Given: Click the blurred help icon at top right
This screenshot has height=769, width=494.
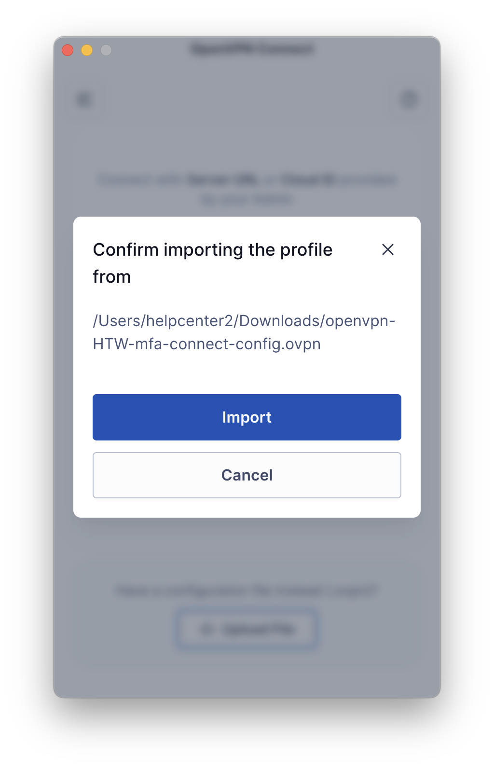Looking at the screenshot, I should click(x=409, y=100).
